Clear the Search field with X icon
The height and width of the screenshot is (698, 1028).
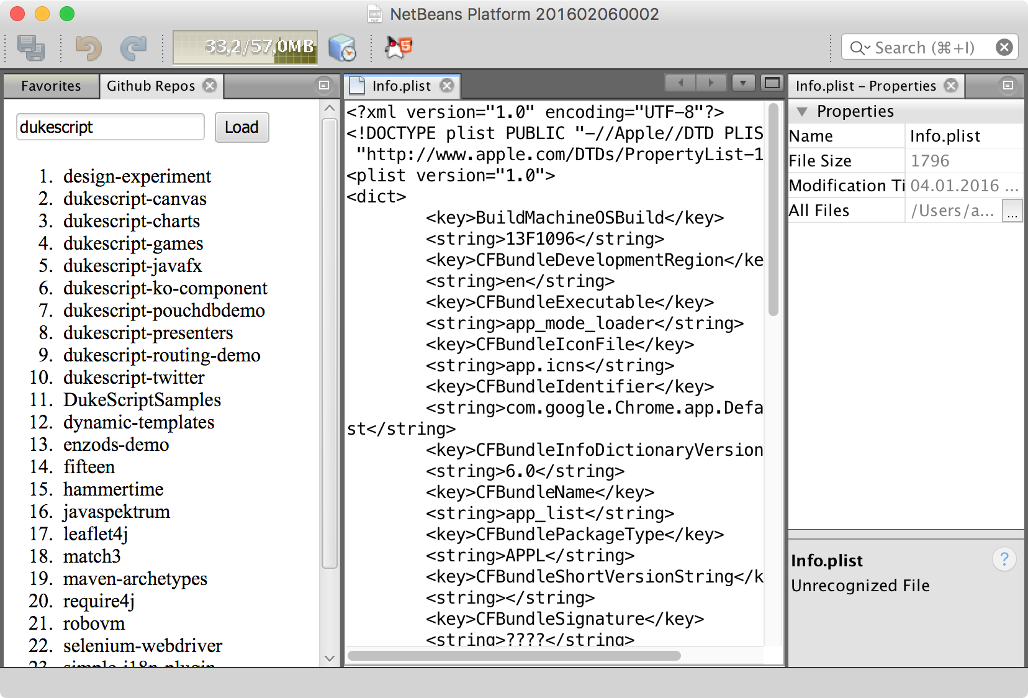[1004, 47]
